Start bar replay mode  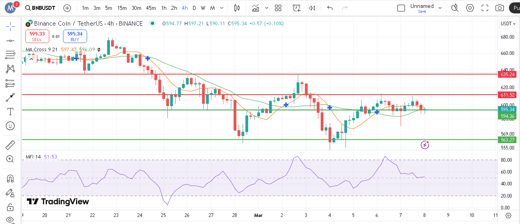coord(312,8)
